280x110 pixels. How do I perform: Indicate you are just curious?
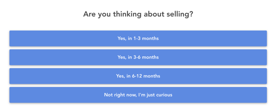(138, 95)
